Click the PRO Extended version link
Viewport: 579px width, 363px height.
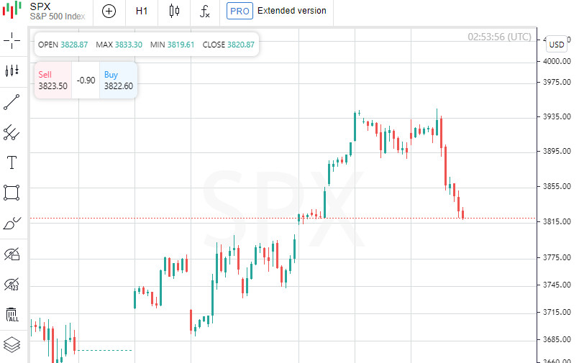pyautogui.click(x=277, y=11)
